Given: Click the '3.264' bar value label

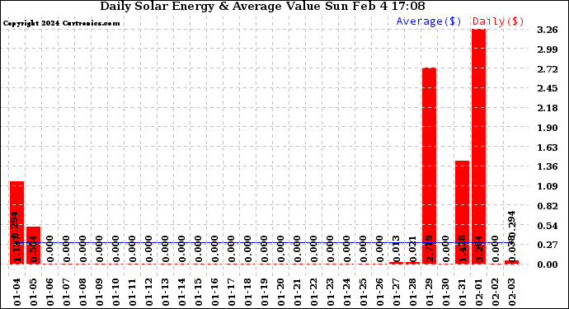Looking at the screenshot, I should (479, 249).
